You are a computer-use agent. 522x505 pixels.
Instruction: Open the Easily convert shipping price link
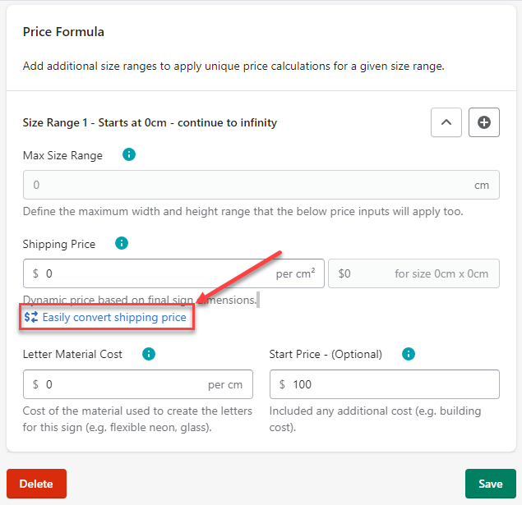coord(114,317)
